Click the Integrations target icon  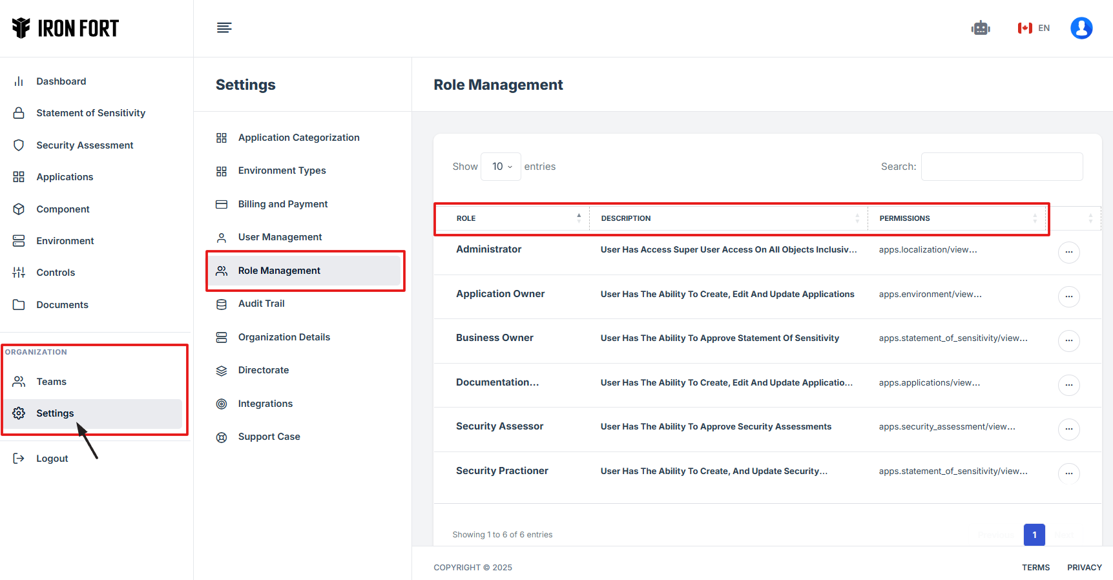coord(222,404)
